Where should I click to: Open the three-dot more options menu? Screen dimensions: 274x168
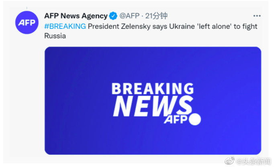tap(257, 16)
